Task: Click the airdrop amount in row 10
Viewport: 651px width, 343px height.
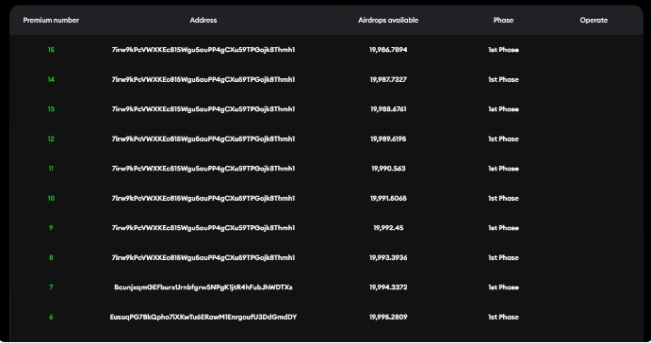Action: 388,198
